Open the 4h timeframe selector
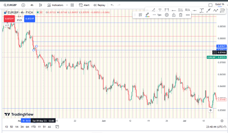The image size is (228, 133). pyautogui.click(x=32, y=5)
